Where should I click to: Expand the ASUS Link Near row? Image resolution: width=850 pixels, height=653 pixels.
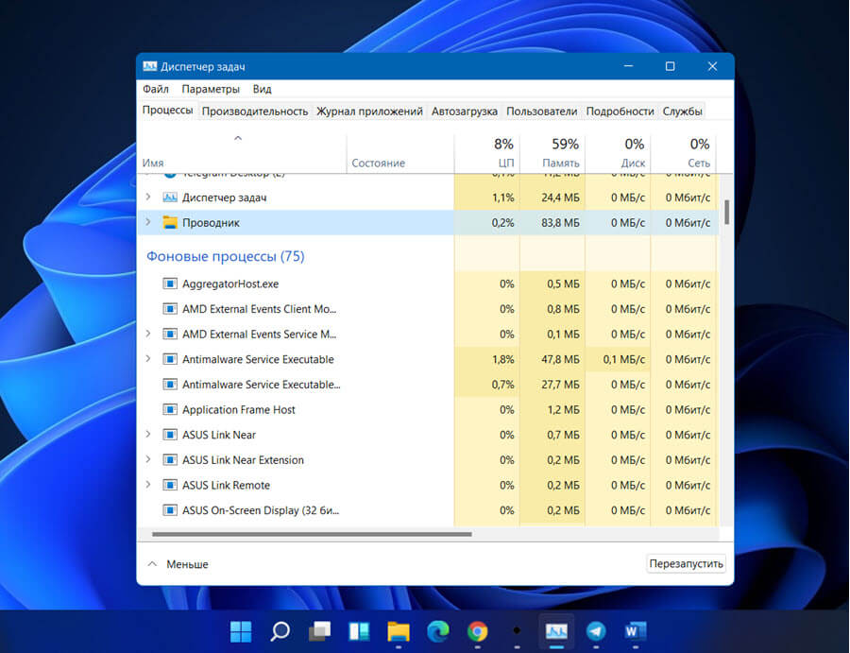point(148,434)
